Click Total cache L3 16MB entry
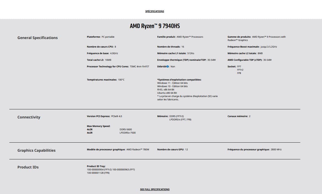Screen dimensions: 322x194 tap(99, 60)
